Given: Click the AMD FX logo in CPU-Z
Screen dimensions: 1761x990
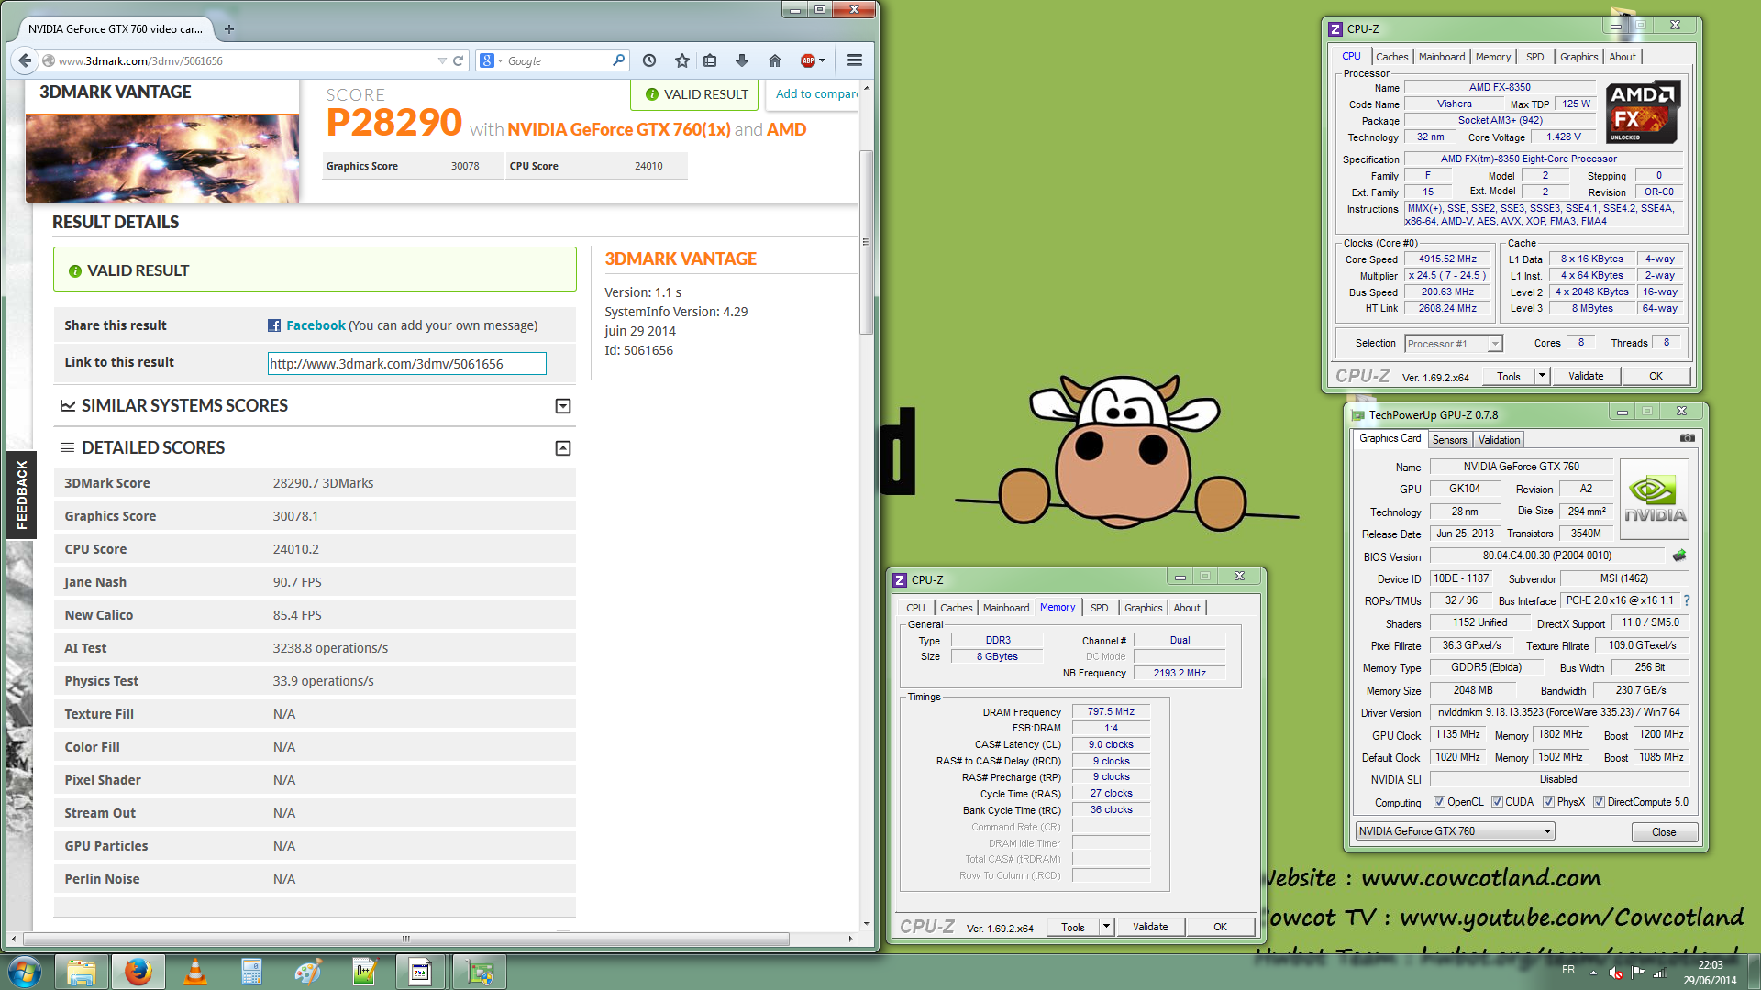Looking at the screenshot, I should 1643,113.
